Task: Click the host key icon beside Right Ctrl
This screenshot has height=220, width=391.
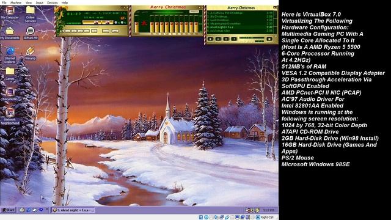Action: pyautogui.click(x=258, y=218)
